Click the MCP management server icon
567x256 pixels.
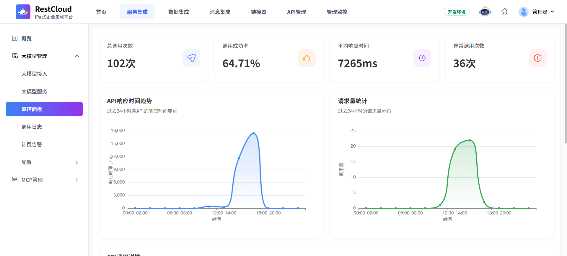[15, 180]
